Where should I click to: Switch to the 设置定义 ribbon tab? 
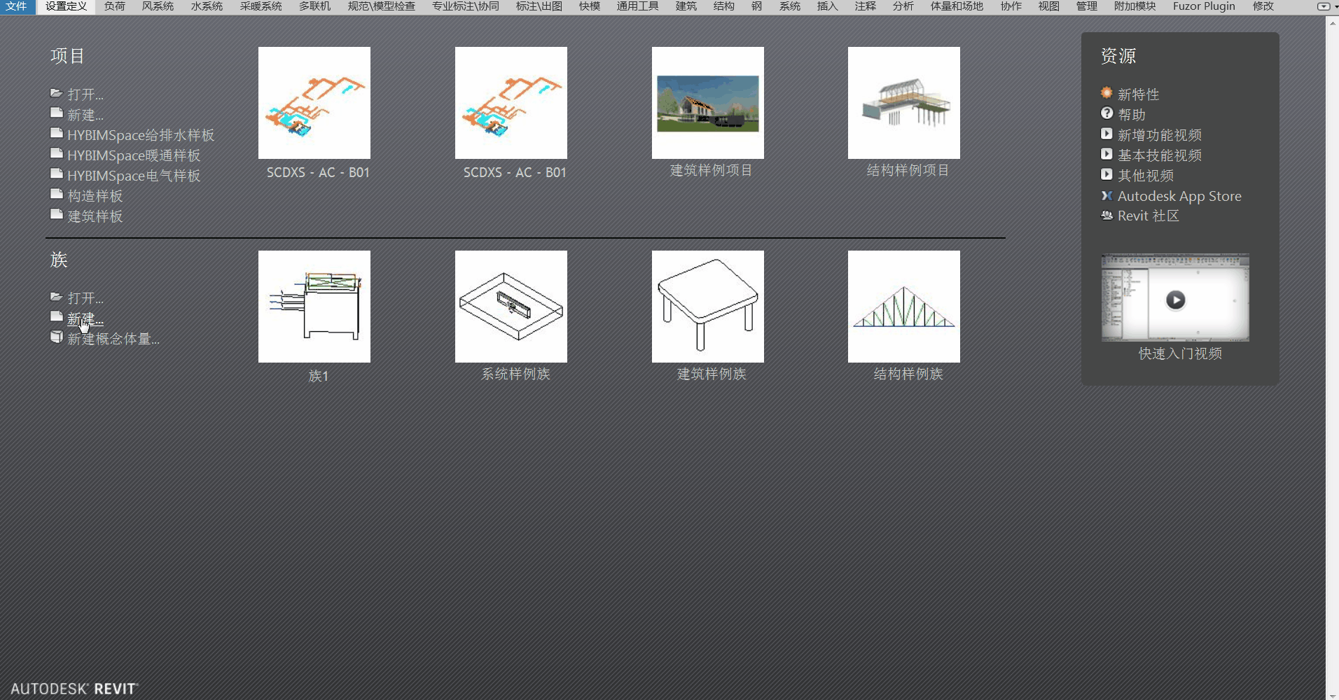tap(67, 6)
